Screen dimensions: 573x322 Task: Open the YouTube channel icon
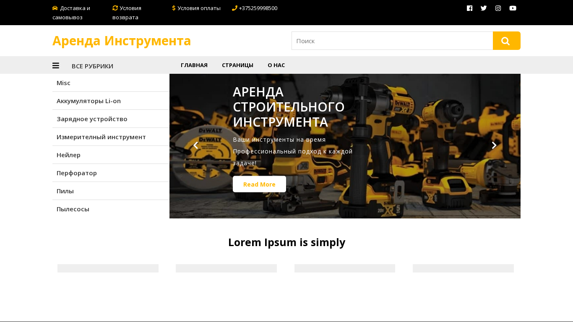coord(513,8)
